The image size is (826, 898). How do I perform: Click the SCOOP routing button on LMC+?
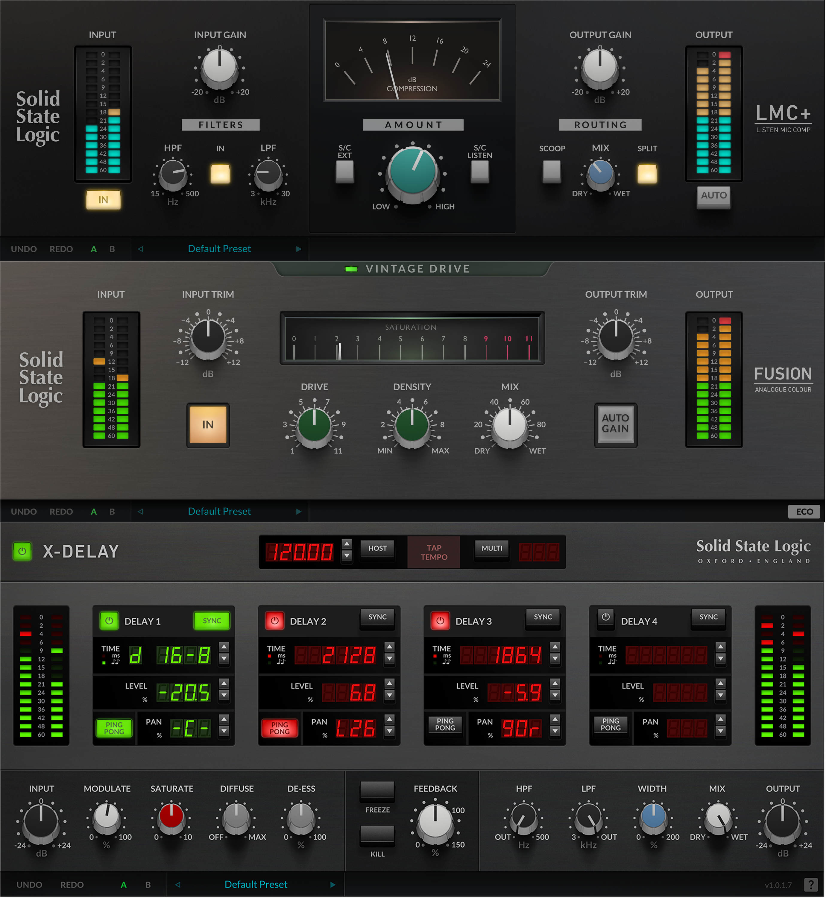[552, 172]
